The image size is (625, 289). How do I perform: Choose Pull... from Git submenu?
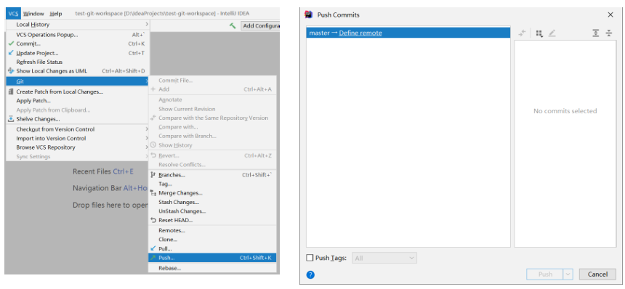pos(212,249)
